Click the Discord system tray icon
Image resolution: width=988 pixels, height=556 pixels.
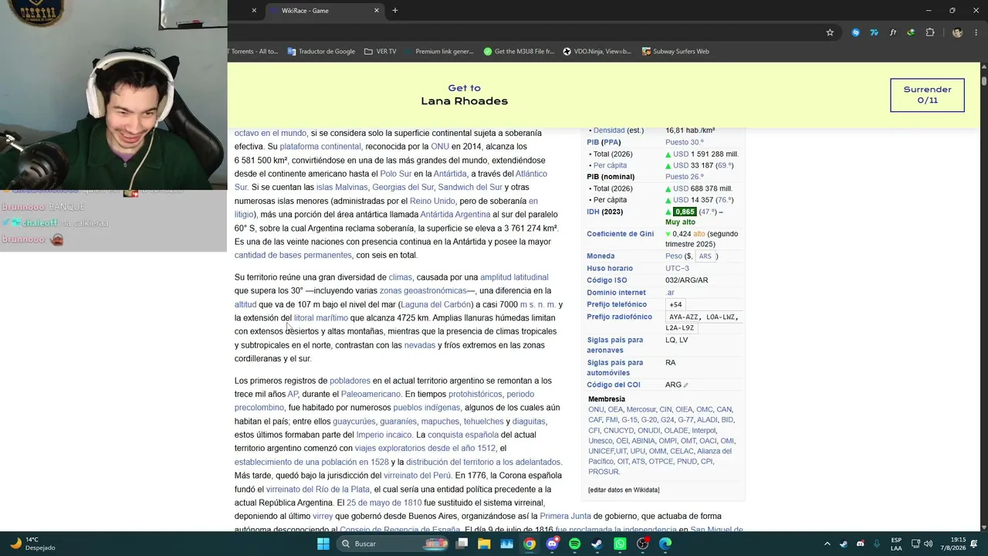coord(861,544)
